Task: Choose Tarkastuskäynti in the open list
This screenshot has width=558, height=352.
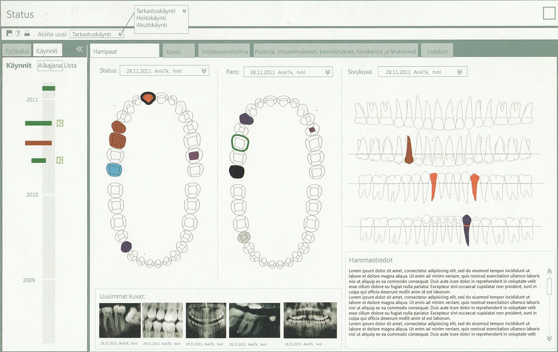Action: pos(156,11)
